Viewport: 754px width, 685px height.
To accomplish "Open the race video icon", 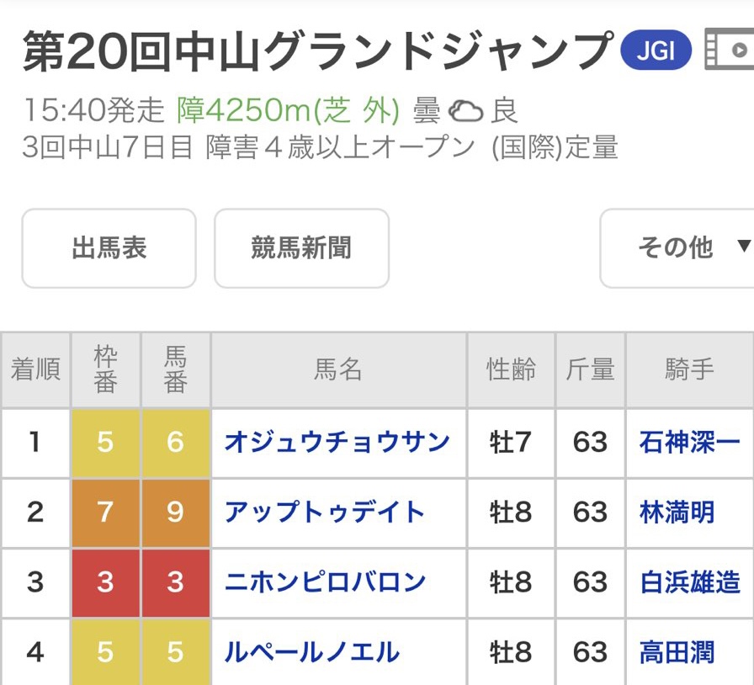I will [x=729, y=50].
